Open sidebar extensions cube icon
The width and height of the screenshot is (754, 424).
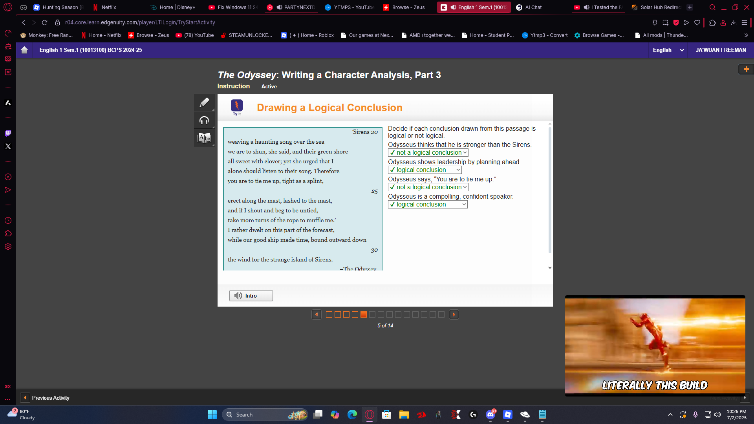pyautogui.click(x=8, y=234)
